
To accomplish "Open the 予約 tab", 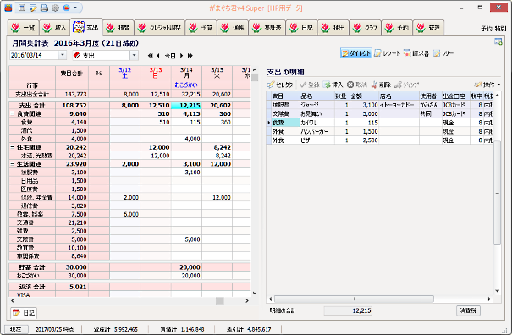I will tap(397, 28).
